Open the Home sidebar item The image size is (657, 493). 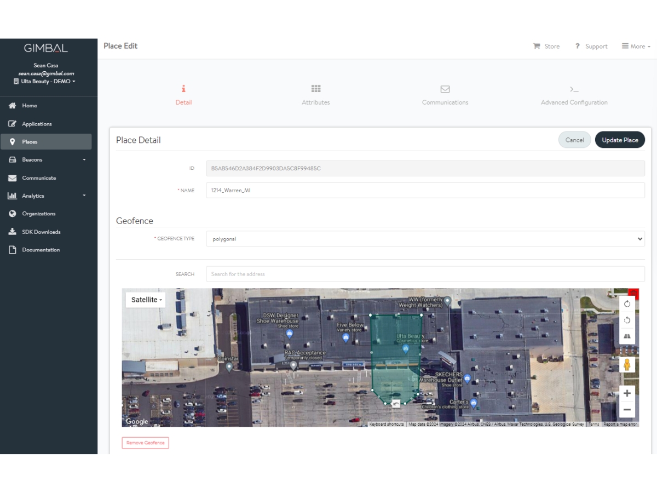tap(46, 106)
